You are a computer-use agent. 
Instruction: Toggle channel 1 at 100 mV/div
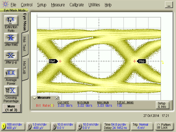point(4,126)
